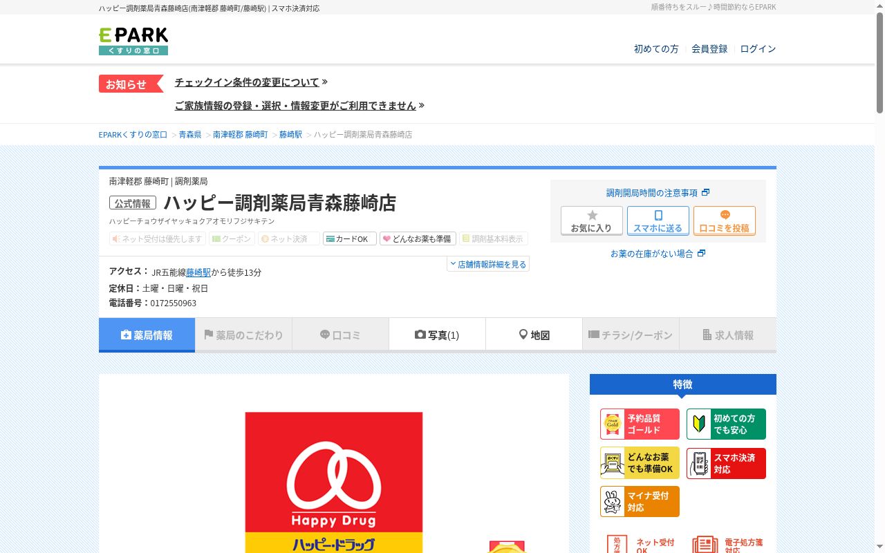Click EPARKくすりの窓口 breadcrumb

[x=133, y=135]
